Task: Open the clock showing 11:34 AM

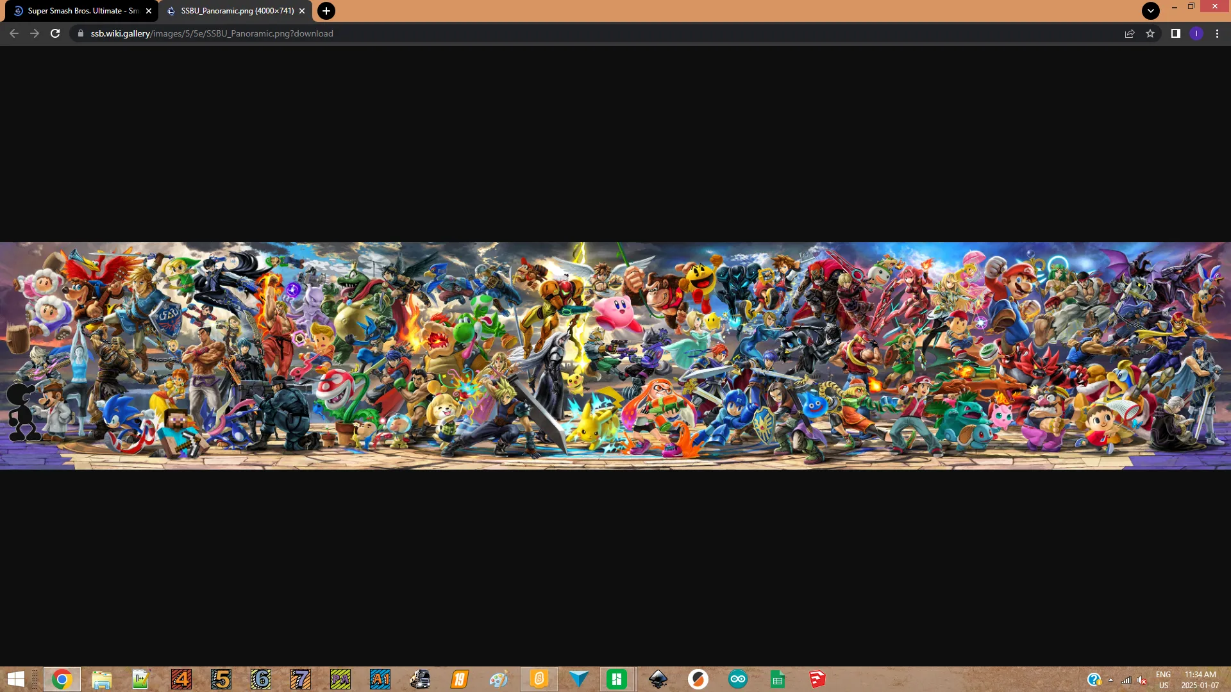Action: coord(1200,680)
